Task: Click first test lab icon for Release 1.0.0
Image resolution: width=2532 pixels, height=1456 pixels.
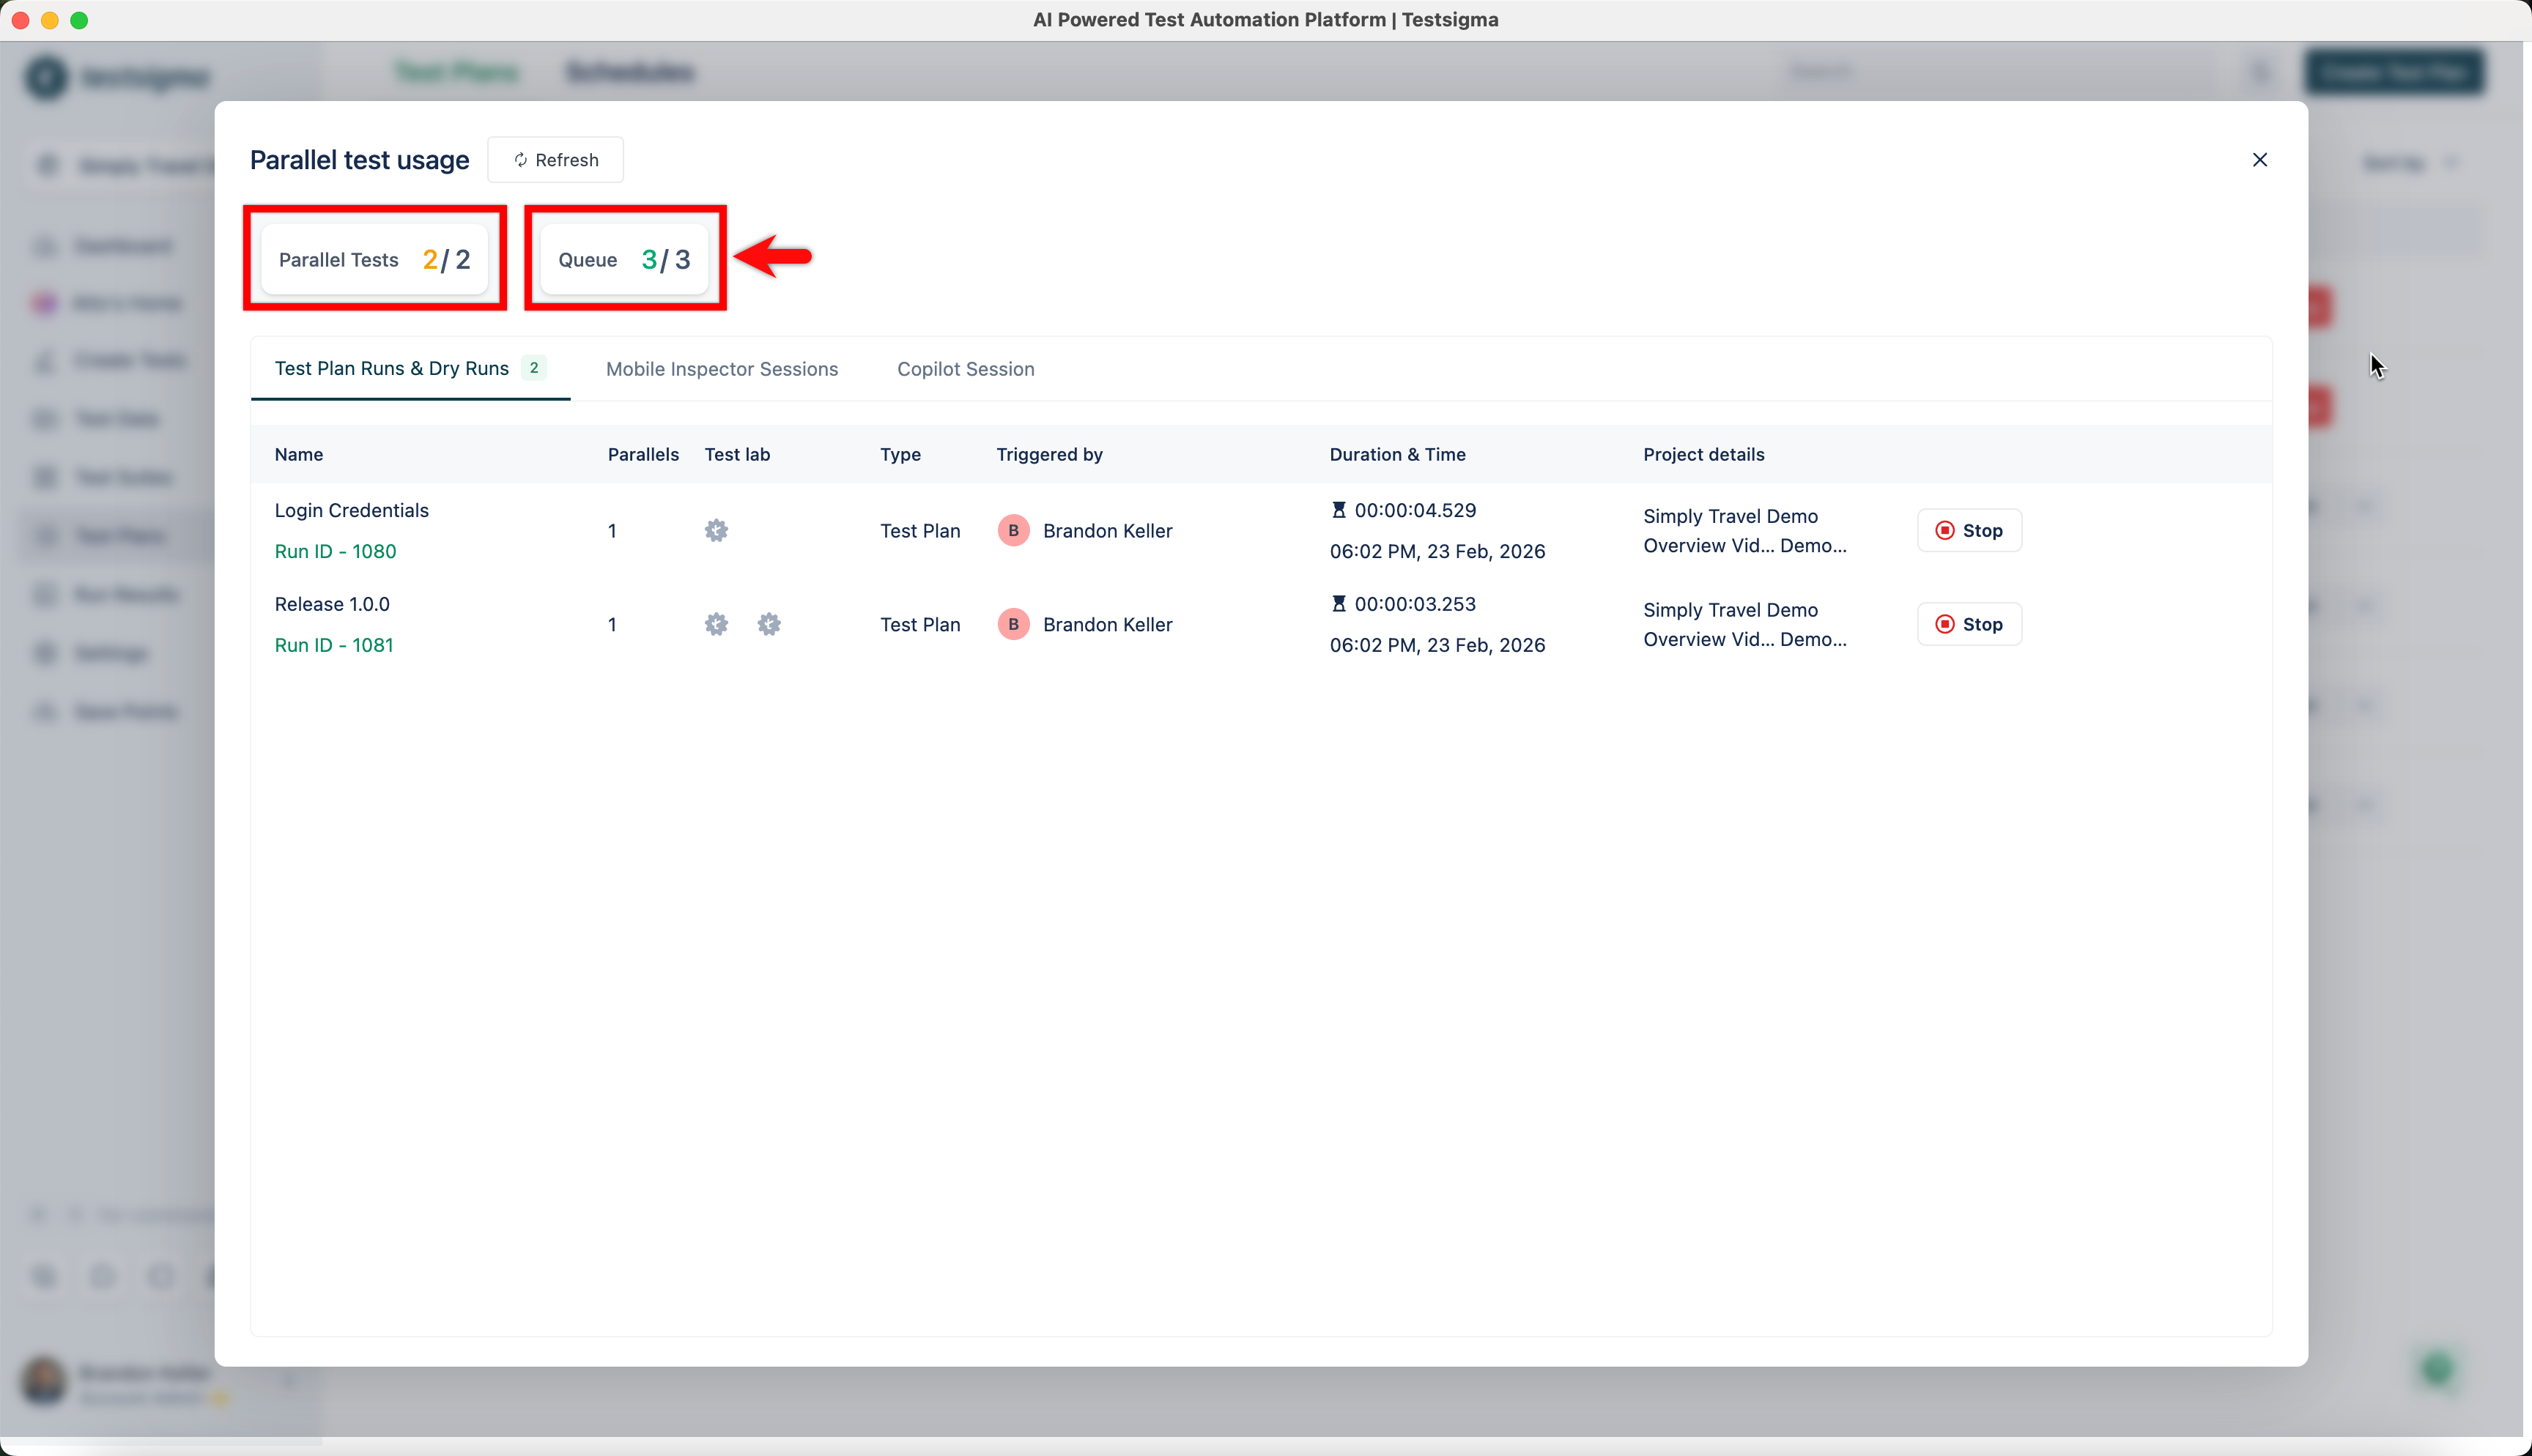Action: point(716,624)
